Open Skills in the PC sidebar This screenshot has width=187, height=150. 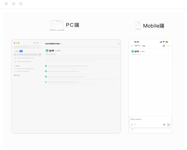[17, 75]
